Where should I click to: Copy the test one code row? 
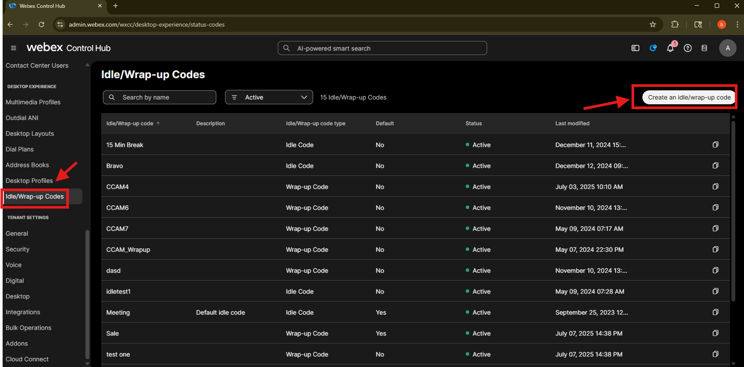point(716,354)
